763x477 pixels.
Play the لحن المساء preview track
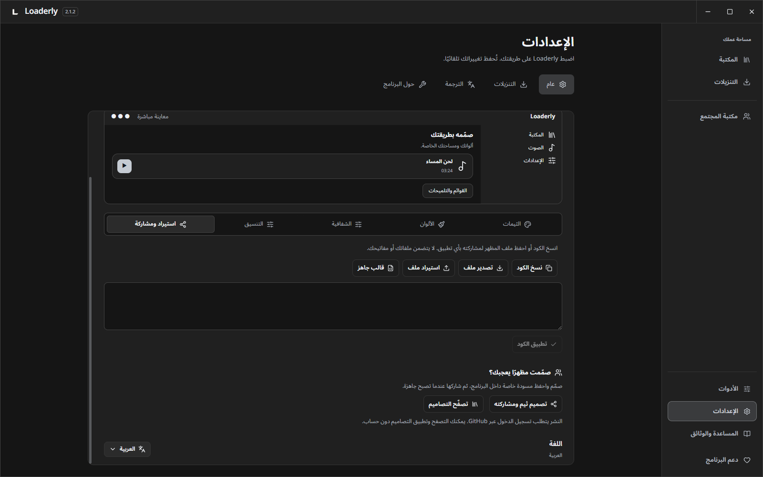click(x=124, y=166)
